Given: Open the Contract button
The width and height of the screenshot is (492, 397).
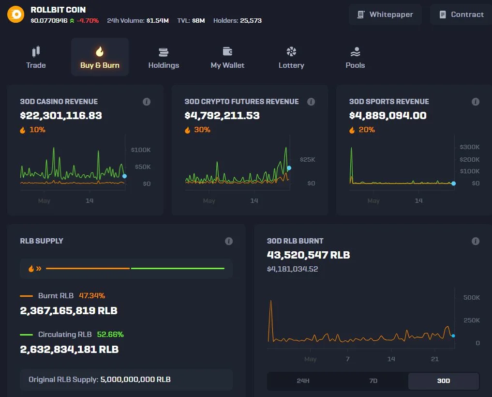Looking at the screenshot, I should point(461,15).
